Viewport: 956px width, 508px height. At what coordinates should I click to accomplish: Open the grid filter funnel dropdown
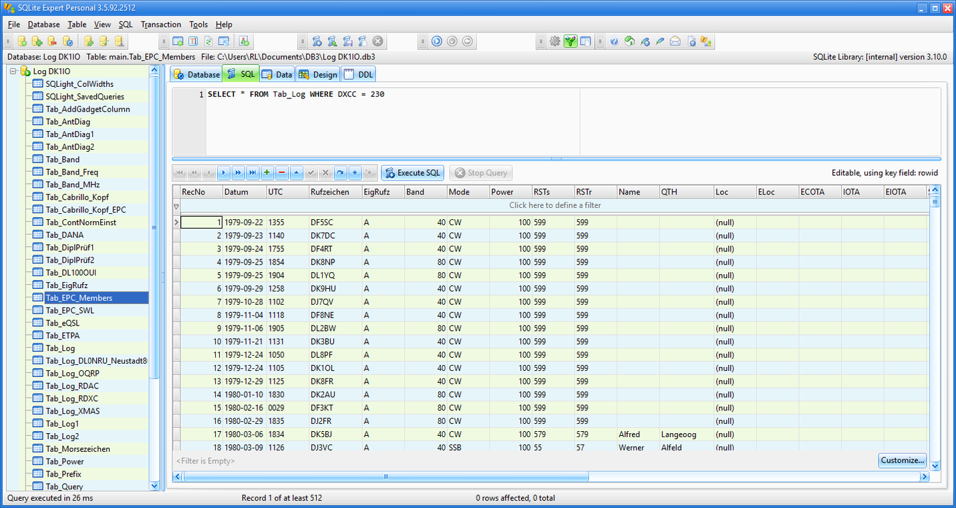[x=176, y=206]
